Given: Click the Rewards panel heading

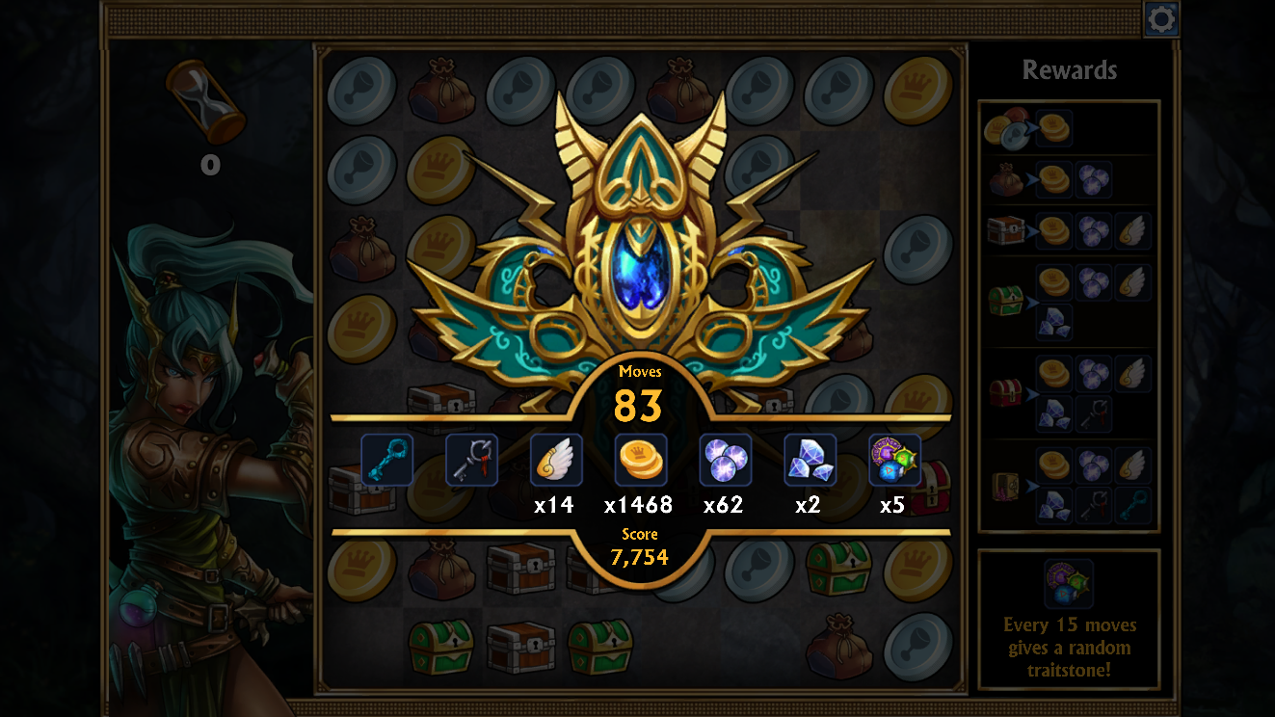Looking at the screenshot, I should pyautogui.click(x=1070, y=70).
